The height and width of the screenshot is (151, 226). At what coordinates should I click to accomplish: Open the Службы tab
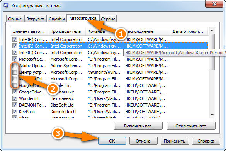coord(57,19)
